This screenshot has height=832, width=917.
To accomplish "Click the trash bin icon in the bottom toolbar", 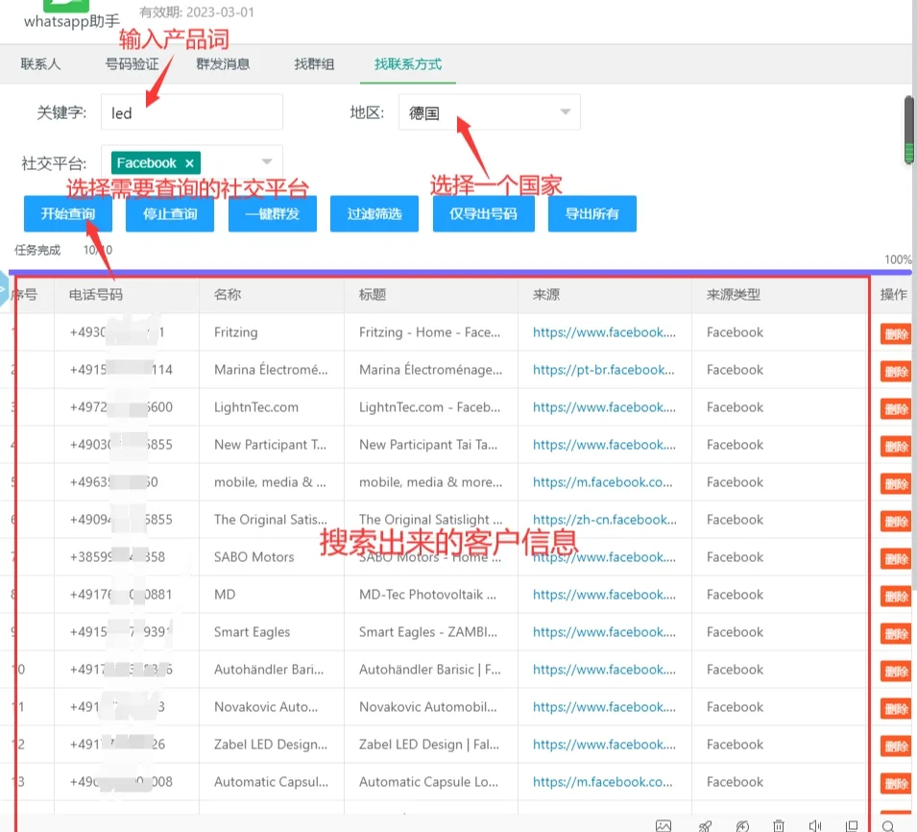I will coord(779,825).
